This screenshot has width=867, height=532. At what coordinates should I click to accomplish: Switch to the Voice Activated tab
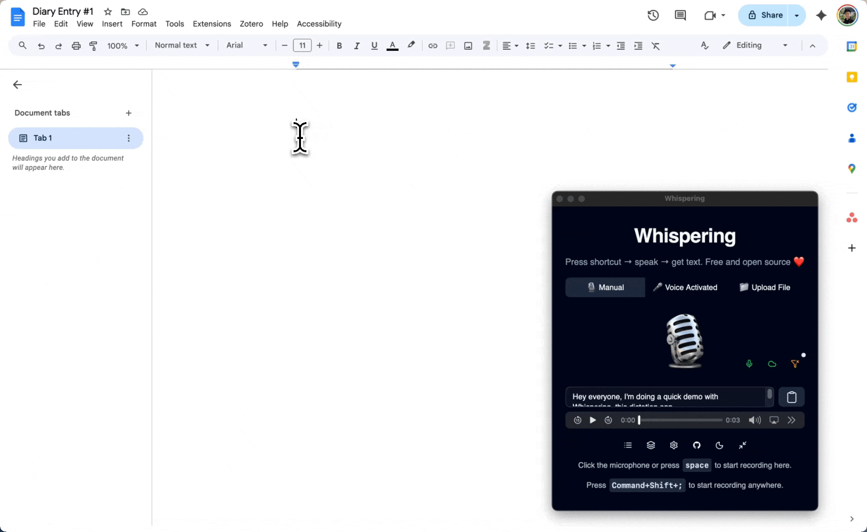tap(685, 287)
